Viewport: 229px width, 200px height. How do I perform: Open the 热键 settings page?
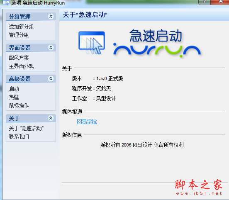coord(14,97)
